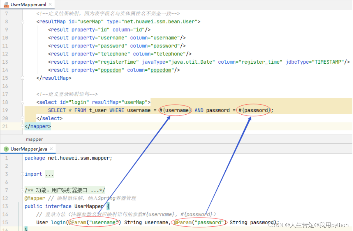Click property="popedom" on line 14

coord(98,70)
